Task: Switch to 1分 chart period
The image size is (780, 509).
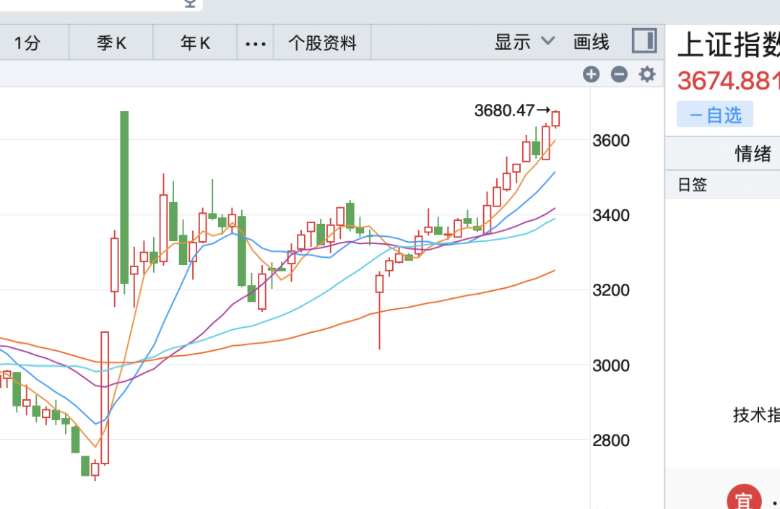Action: click(27, 44)
